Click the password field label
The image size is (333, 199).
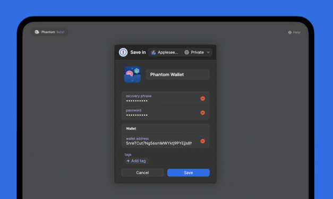[x=133, y=110]
